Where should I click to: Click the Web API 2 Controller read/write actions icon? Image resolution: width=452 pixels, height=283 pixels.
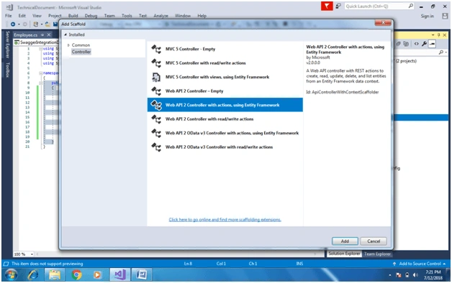(x=156, y=119)
